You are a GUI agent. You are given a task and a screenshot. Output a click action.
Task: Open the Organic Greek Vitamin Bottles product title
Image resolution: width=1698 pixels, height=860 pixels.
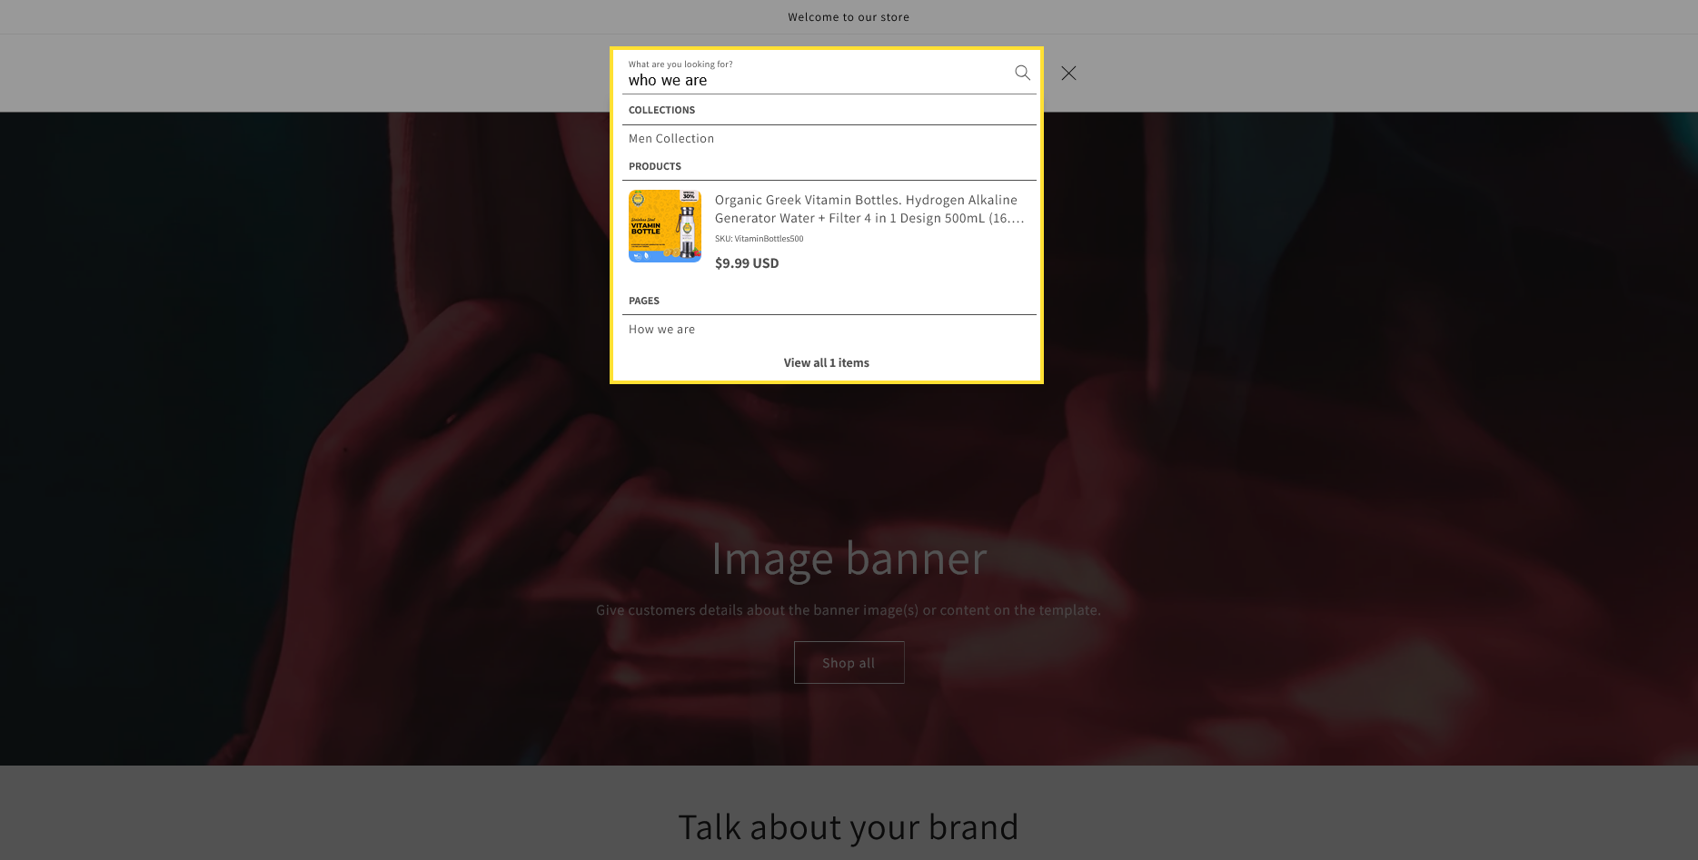(869, 209)
